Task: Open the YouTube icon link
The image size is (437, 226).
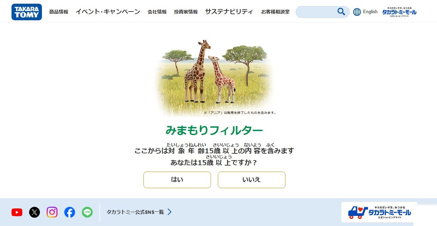Action: coord(17,212)
